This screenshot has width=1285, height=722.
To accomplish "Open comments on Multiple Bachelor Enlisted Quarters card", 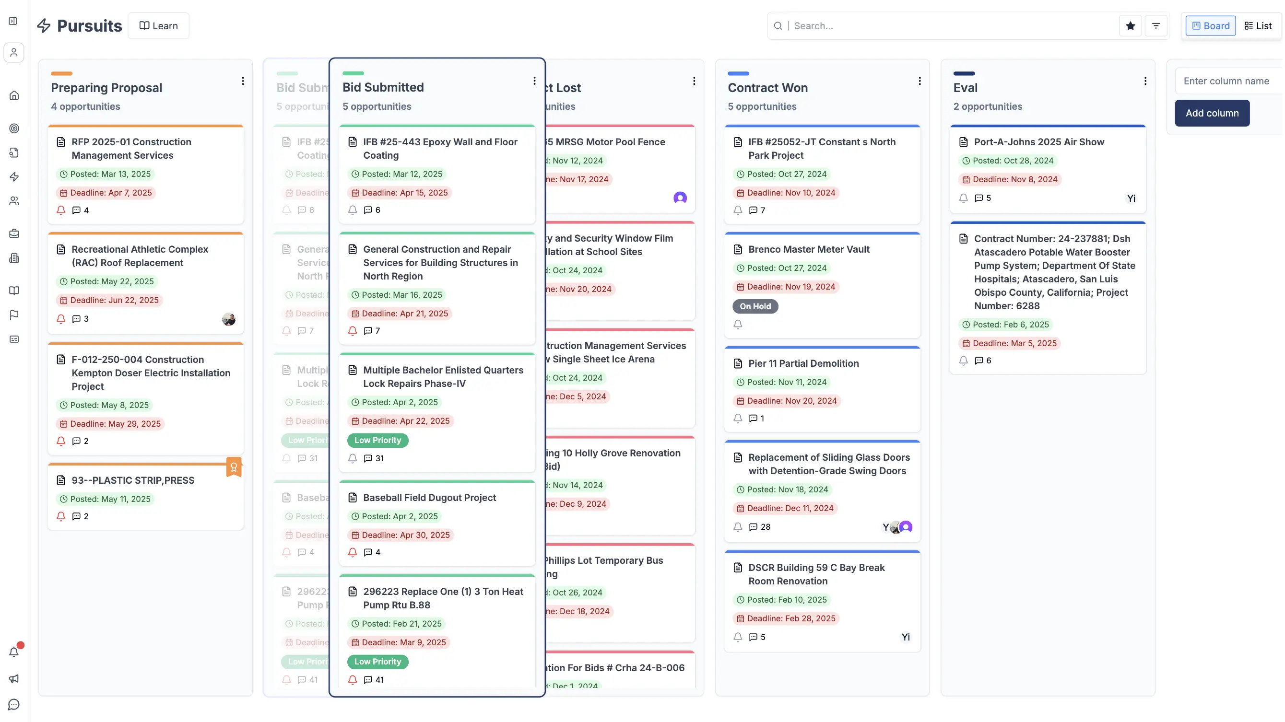I will (374, 458).
